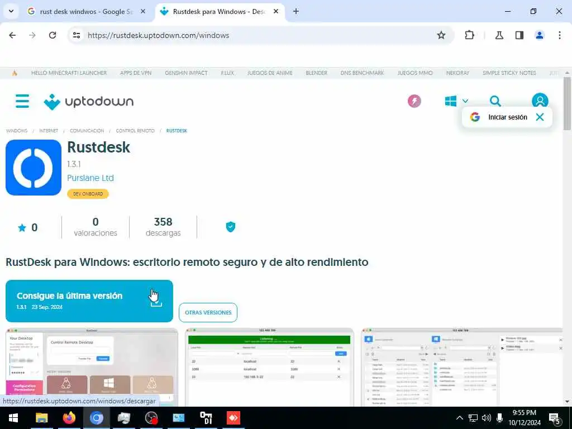Open the notification center icon
572x429 pixels.
(x=555, y=418)
